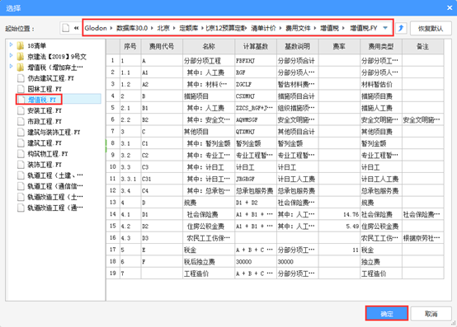Click the 5.49 rate cell
This screenshot has width=457, height=327.
(339, 226)
